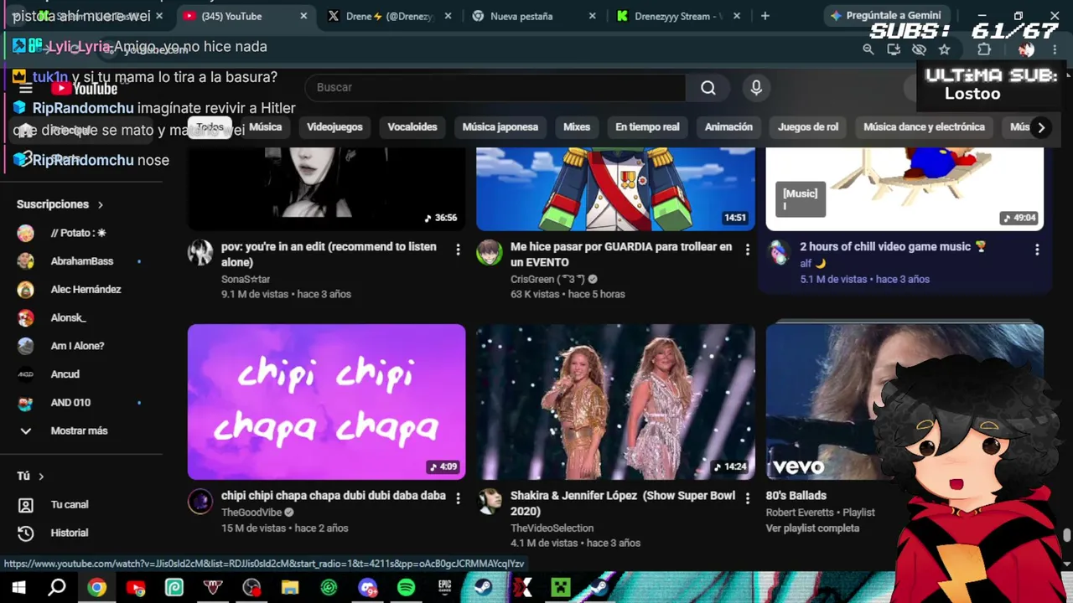Open a new browser tab
Viewport: 1073px width, 603px height.
click(765, 16)
